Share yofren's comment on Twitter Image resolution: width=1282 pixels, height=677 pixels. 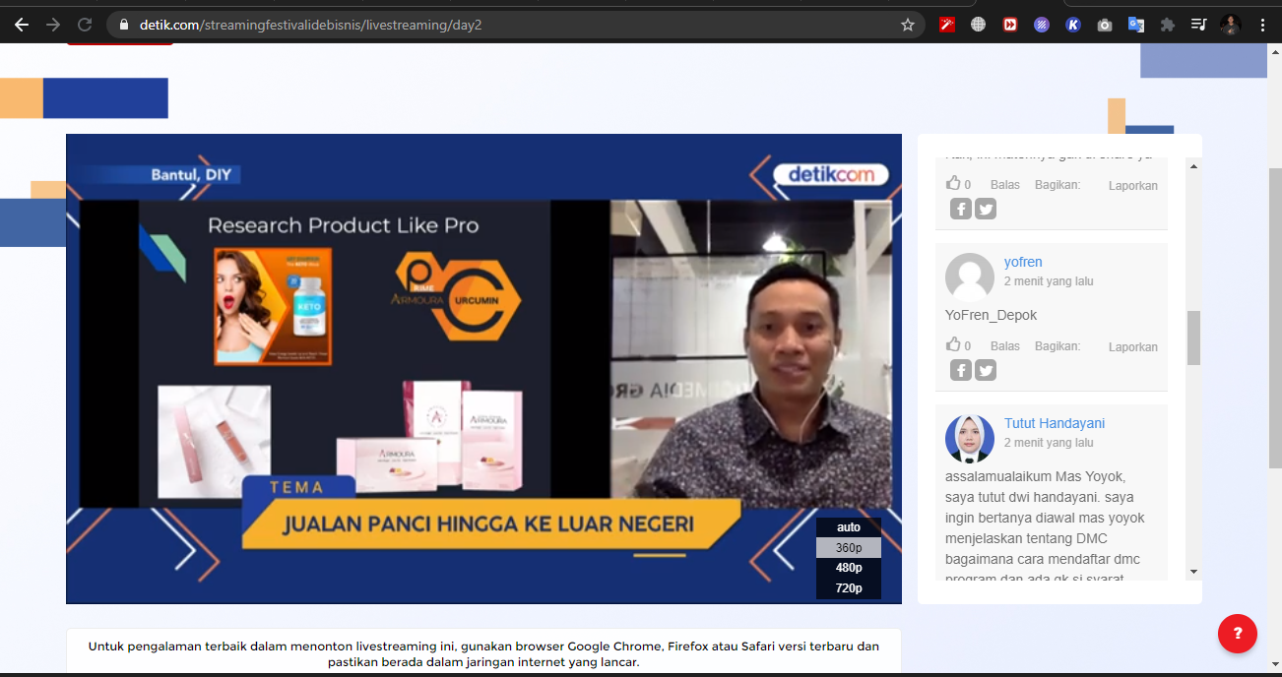(x=986, y=370)
